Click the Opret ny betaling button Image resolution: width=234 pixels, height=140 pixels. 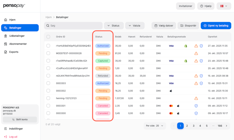pyautogui.click(x=215, y=26)
